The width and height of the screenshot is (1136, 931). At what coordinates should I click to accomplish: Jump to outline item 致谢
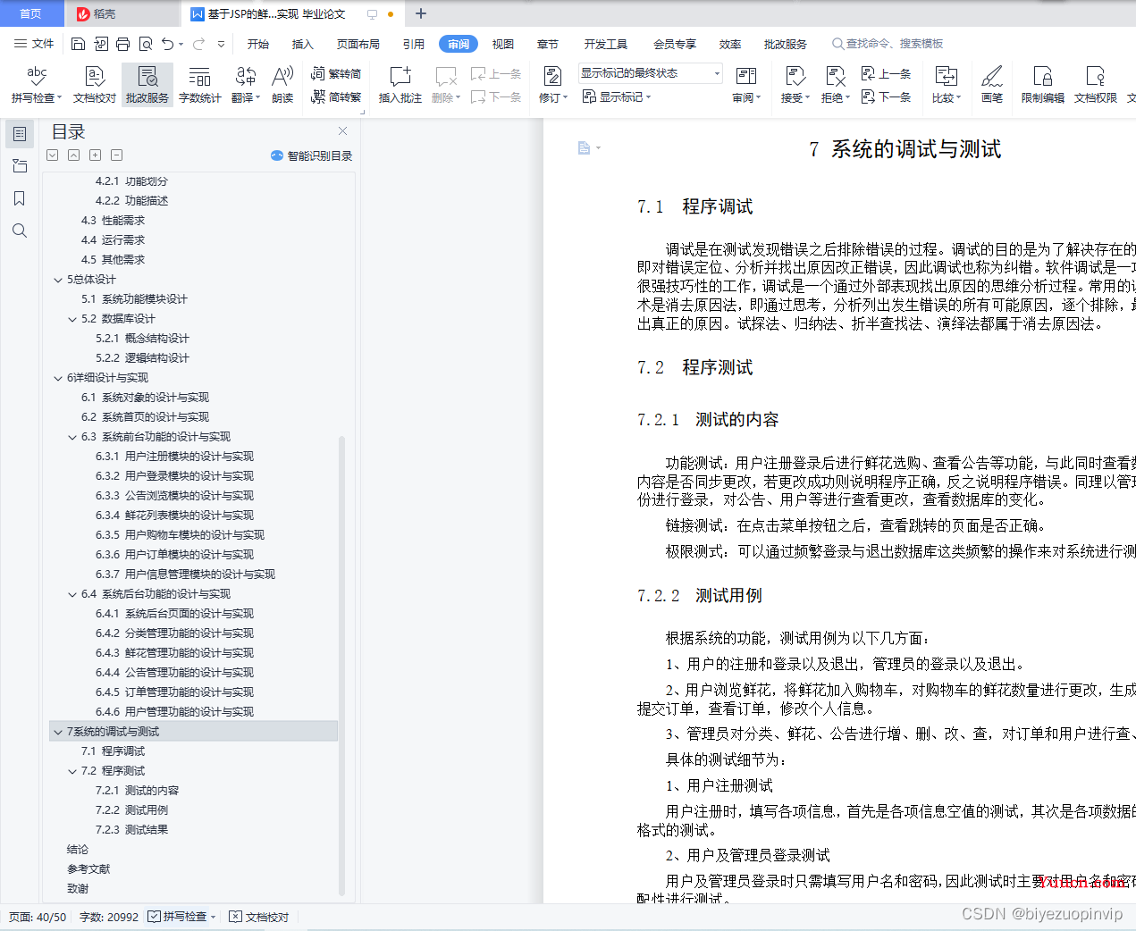coord(78,889)
